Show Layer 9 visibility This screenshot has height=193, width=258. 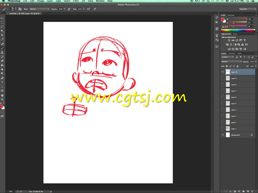[223, 78]
